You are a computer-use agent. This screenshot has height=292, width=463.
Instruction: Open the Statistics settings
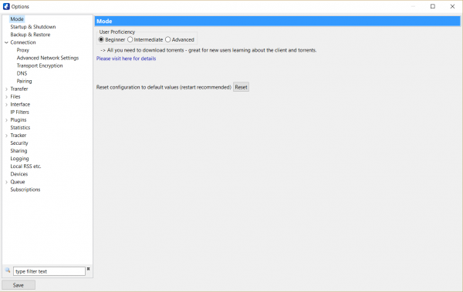pos(20,127)
